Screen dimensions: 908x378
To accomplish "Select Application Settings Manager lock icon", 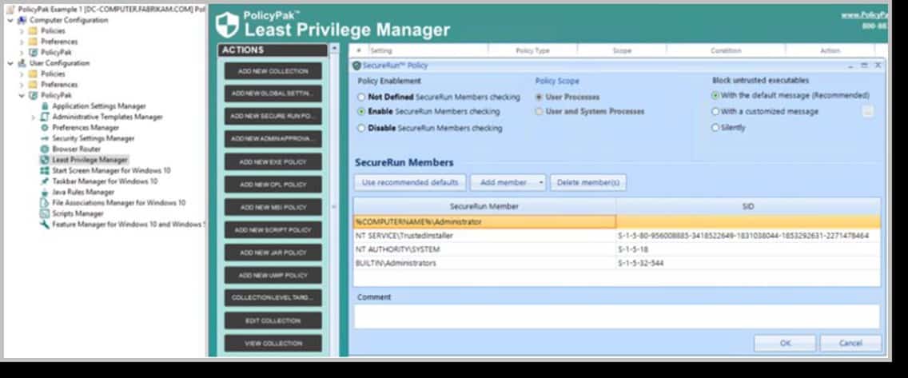I will pos(45,106).
